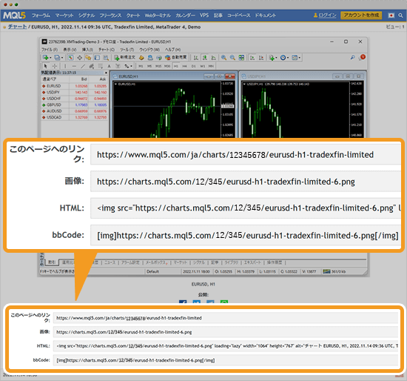This screenshot has height=381, width=407.
Task: Select the cursor arrow tool
Action: (45, 66)
